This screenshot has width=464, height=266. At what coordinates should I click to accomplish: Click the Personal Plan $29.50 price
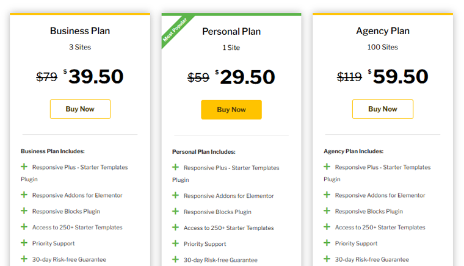[245, 77]
